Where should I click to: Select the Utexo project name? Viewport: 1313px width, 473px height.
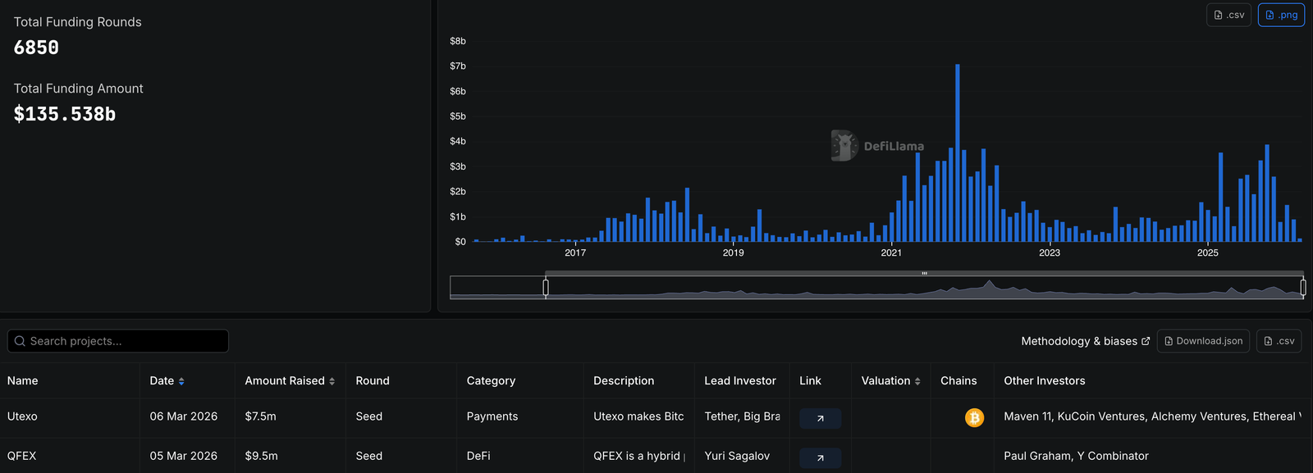click(x=22, y=416)
